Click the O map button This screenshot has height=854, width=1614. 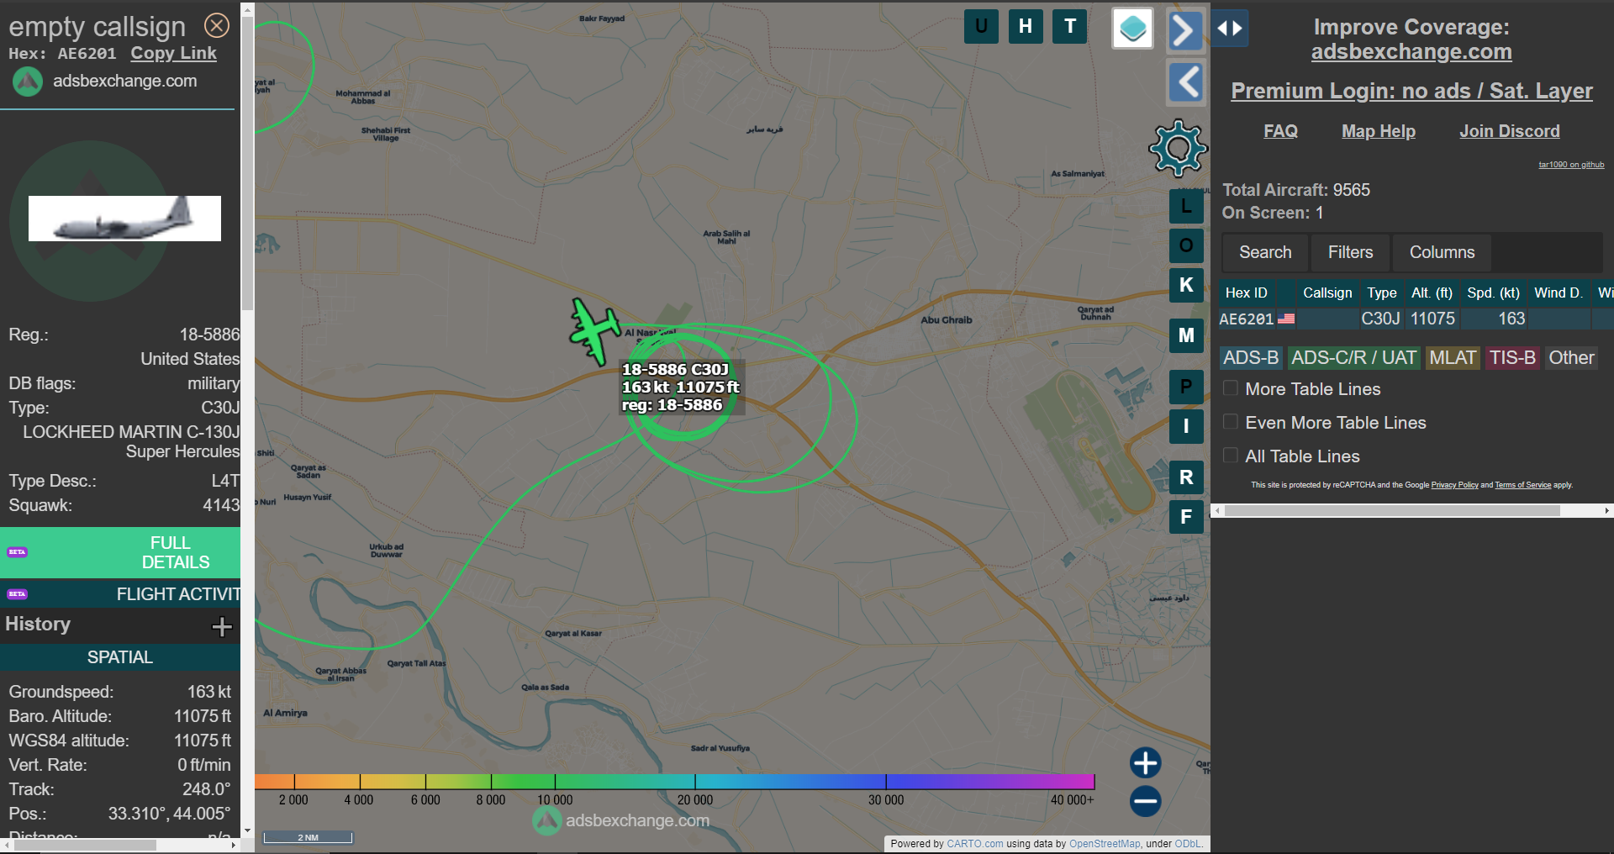point(1186,245)
